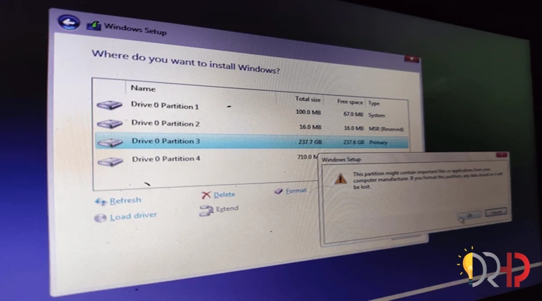542x301 pixels.
Task: Click the Extend partition icon
Action: (207, 211)
